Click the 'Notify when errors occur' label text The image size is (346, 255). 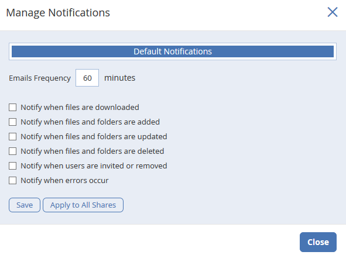[x=64, y=181]
